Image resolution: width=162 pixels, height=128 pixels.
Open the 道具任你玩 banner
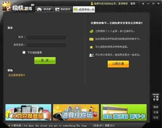pos(76,112)
